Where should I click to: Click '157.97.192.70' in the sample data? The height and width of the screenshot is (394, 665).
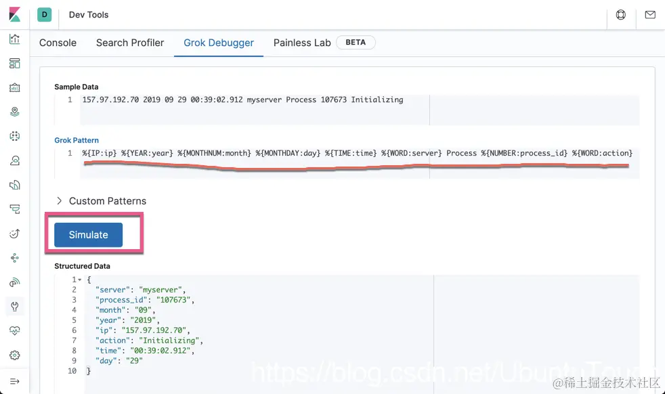click(110, 100)
